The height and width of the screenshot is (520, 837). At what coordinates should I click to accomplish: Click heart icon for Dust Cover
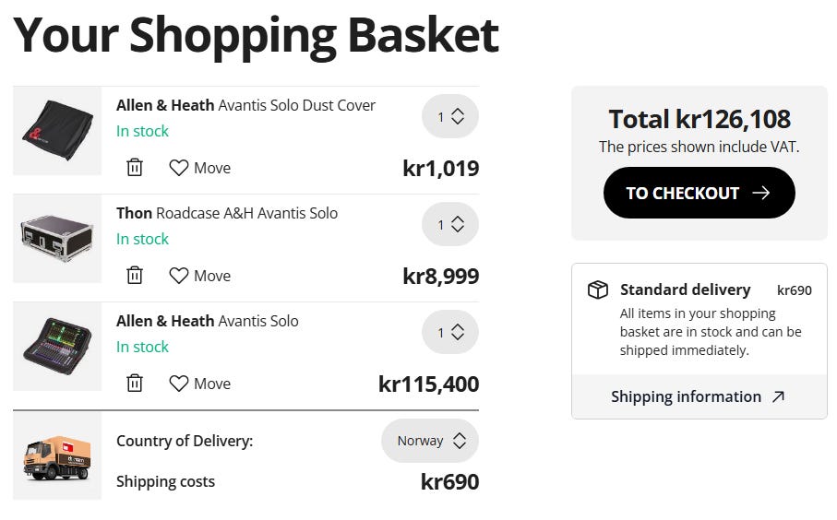pos(179,168)
